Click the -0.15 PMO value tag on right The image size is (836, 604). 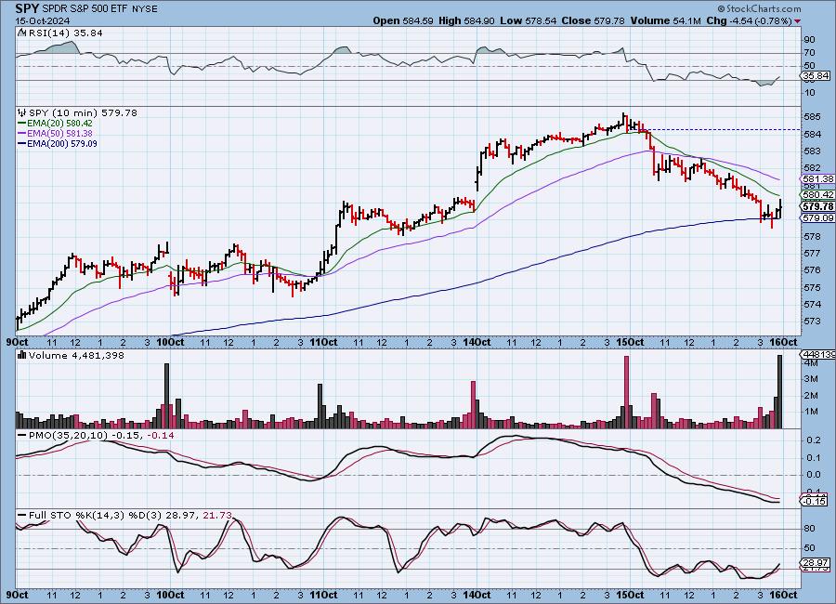point(814,501)
